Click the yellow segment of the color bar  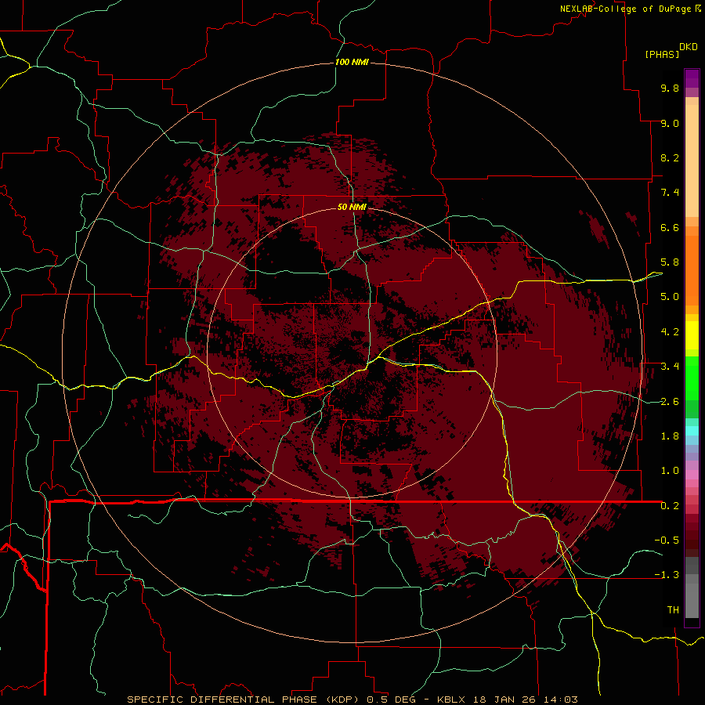pyautogui.click(x=692, y=335)
